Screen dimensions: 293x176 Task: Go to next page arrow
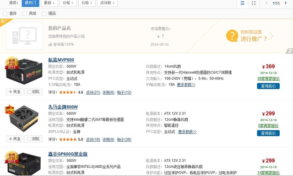coord(286,3)
